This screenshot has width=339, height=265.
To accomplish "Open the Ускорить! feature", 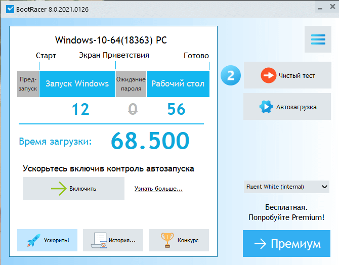I will pyautogui.click(x=48, y=240).
